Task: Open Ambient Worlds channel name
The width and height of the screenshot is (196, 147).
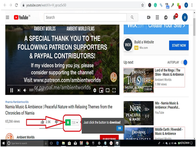Action: [26, 137]
